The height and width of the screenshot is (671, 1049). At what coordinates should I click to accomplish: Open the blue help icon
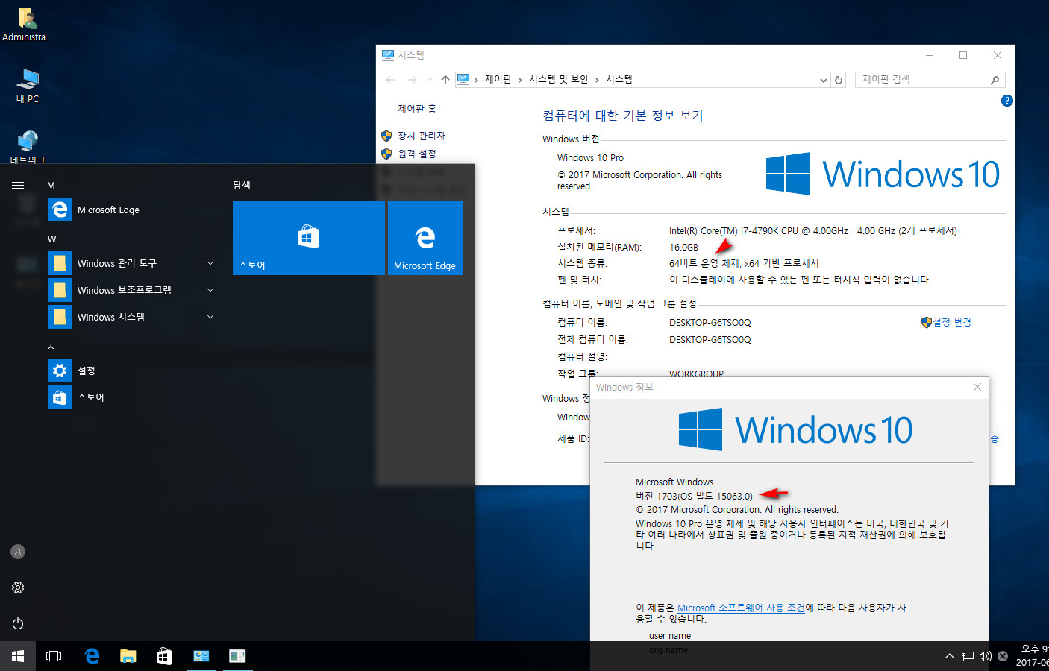pyautogui.click(x=1006, y=101)
